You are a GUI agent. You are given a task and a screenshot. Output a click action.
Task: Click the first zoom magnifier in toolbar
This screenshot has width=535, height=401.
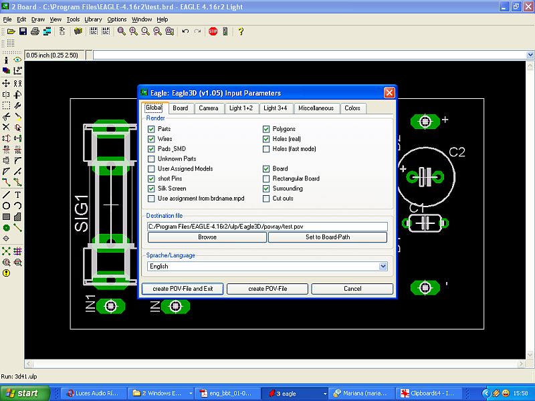tap(122, 31)
